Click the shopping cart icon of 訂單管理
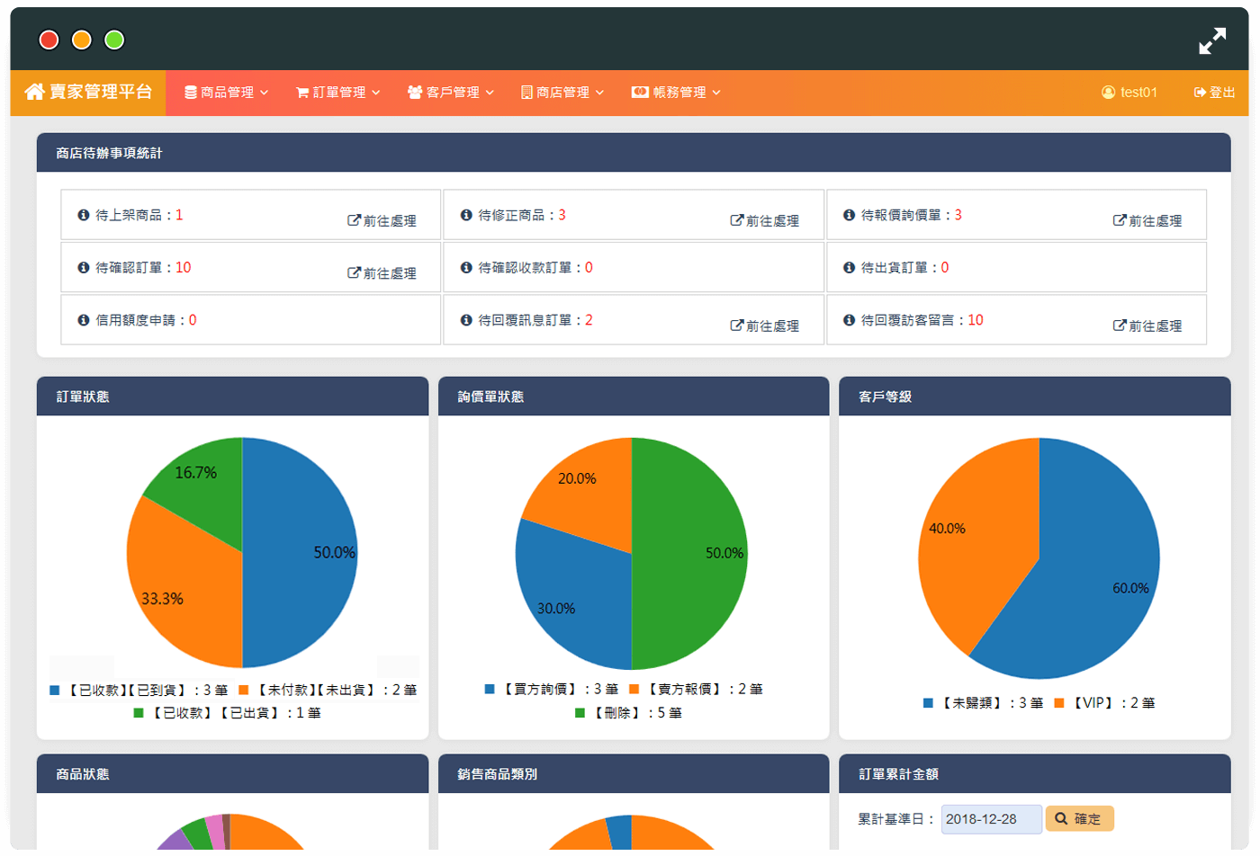 (302, 93)
